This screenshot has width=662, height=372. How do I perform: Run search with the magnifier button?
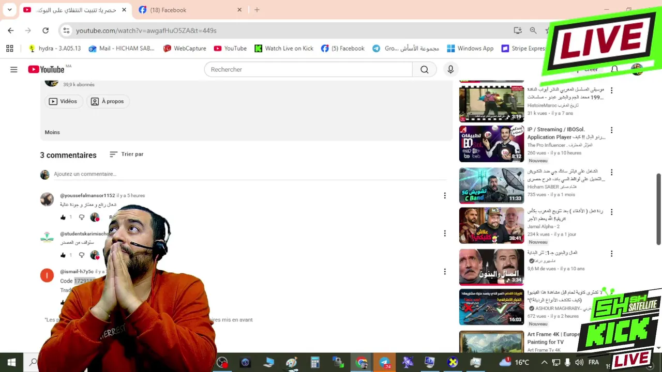(x=425, y=69)
